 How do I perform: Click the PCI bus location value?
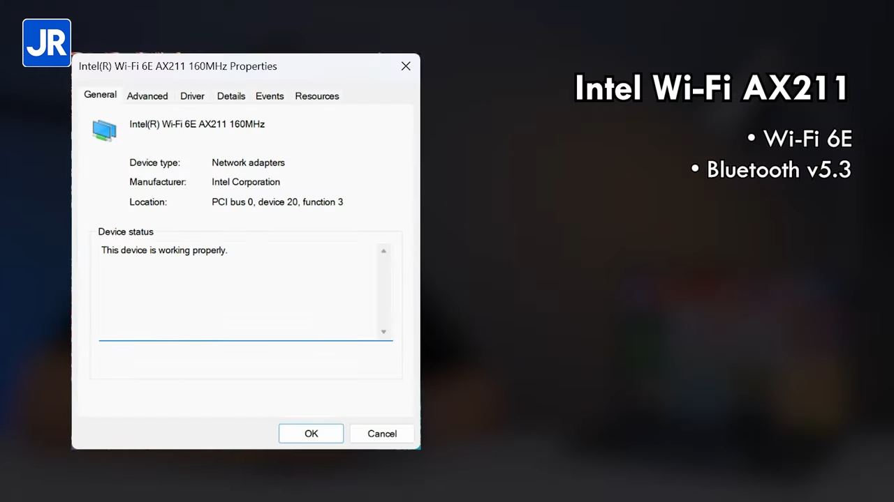pos(277,202)
